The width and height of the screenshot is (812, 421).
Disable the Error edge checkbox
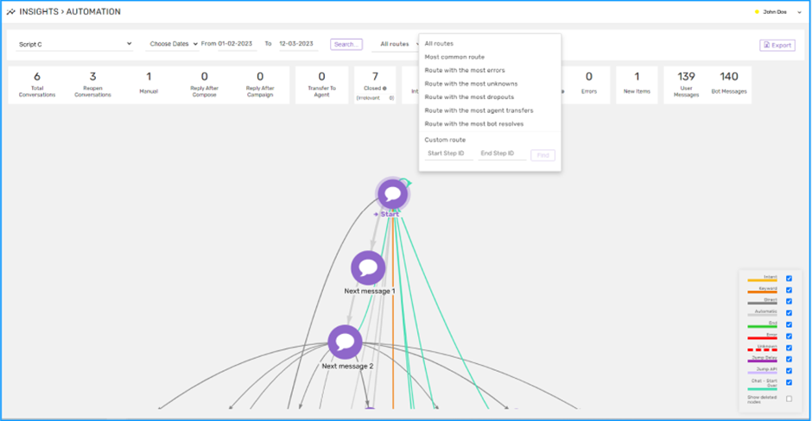point(789,336)
